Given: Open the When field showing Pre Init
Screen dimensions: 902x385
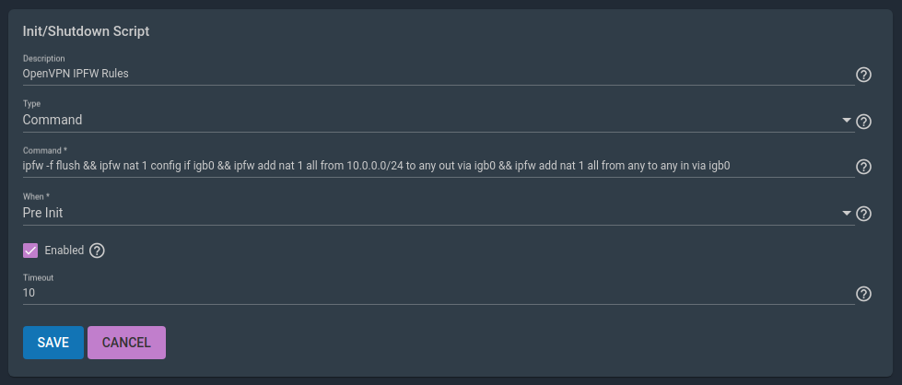Looking at the screenshot, I should [x=439, y=213].
